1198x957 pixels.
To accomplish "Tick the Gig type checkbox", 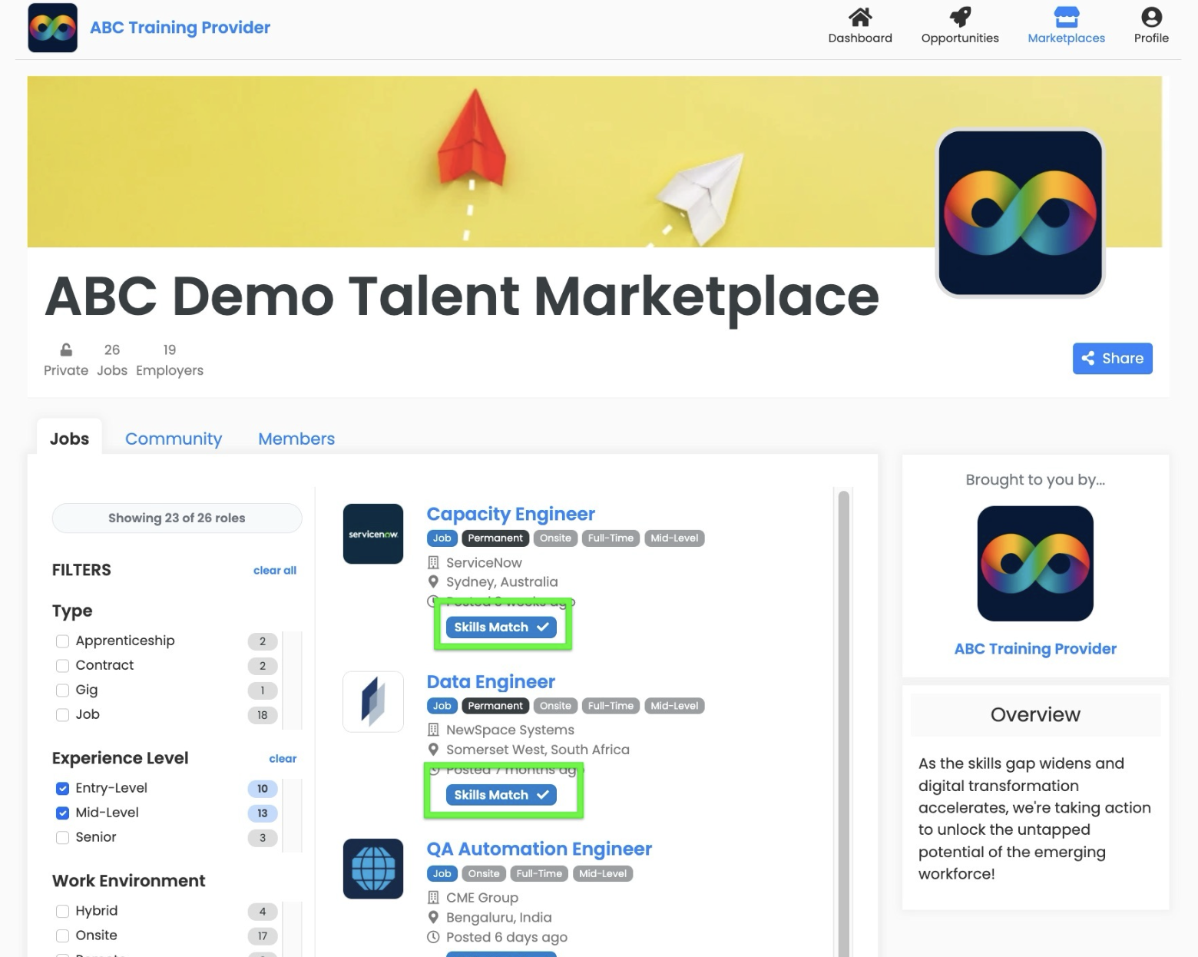I will 63,690.
